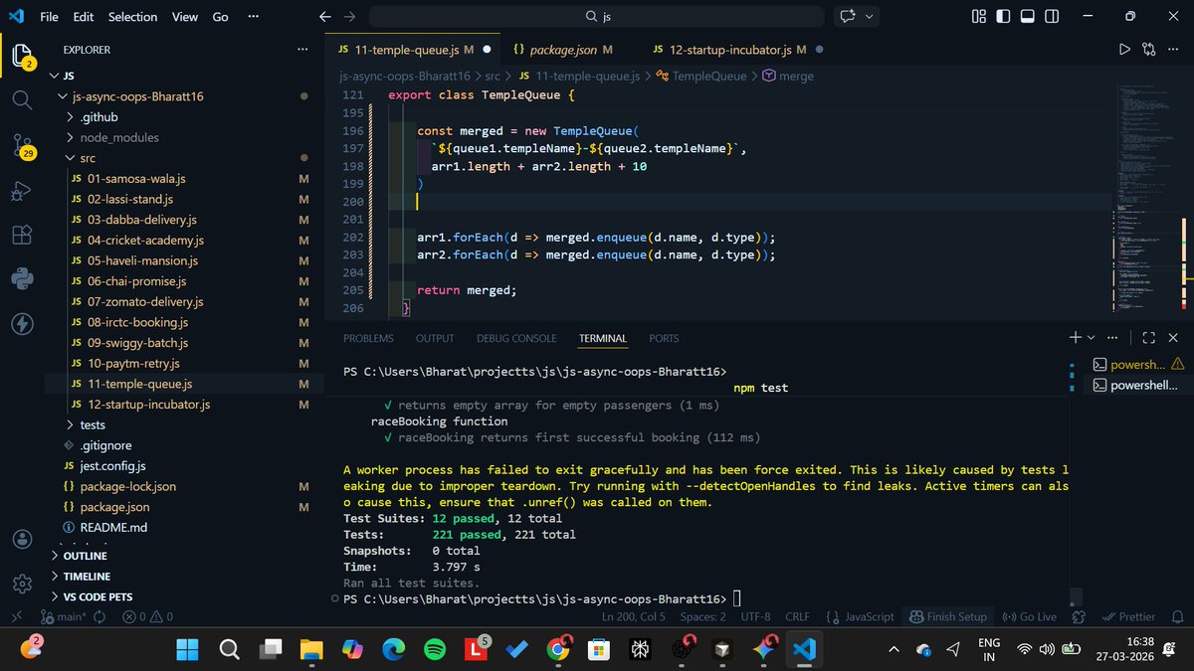Expand the node_modules folder

click(x=119, y=137)
